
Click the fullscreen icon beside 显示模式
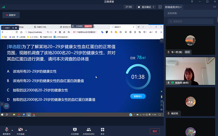(x=160, y=7)
